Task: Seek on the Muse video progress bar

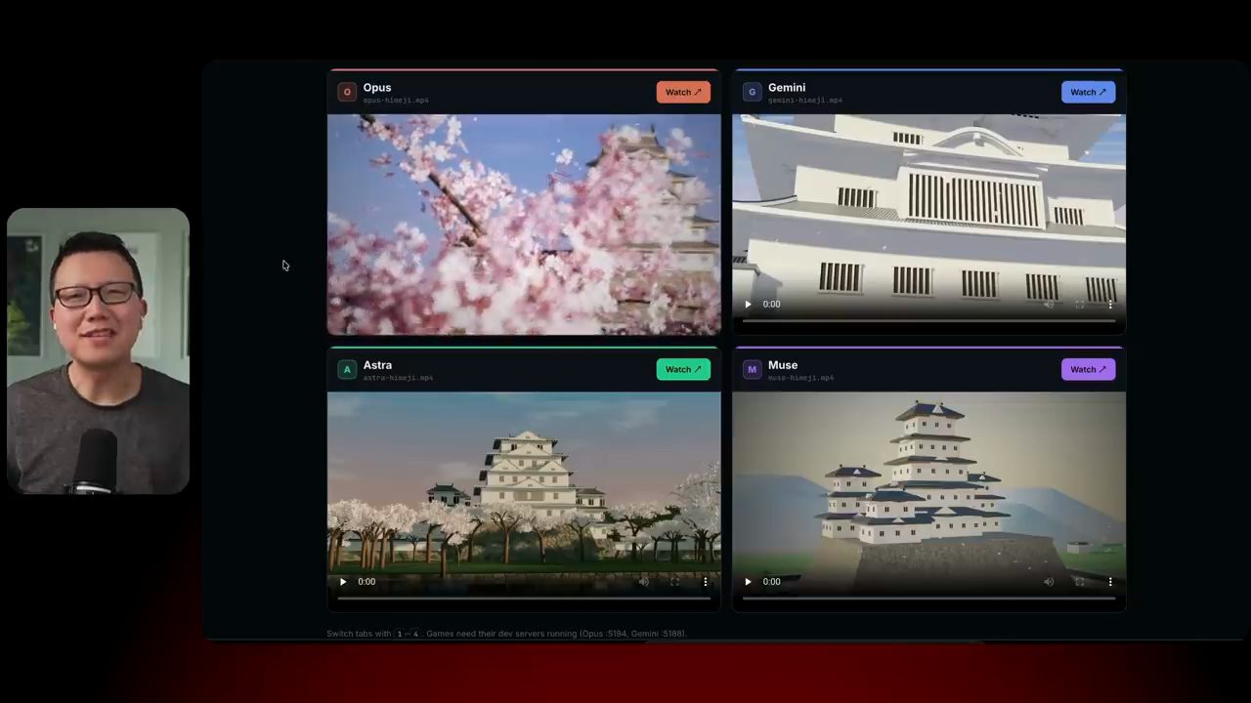Action: 928,598
